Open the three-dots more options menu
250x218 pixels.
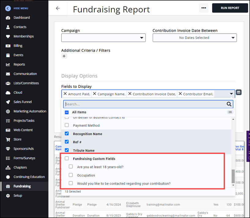coord(203,8)
